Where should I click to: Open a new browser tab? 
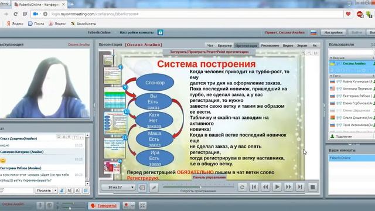click(x=71, y=4)
